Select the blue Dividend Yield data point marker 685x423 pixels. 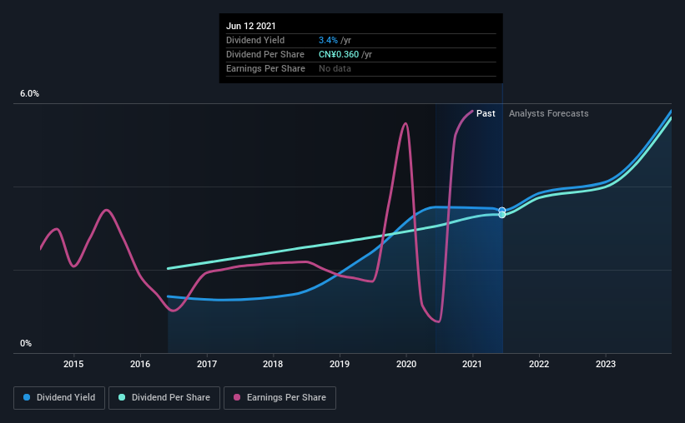tap(502, 210)
